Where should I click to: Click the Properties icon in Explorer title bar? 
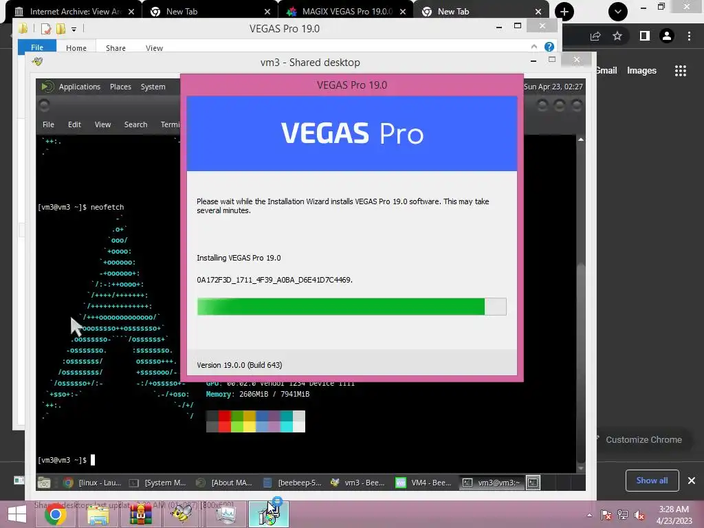click(46, 29)
